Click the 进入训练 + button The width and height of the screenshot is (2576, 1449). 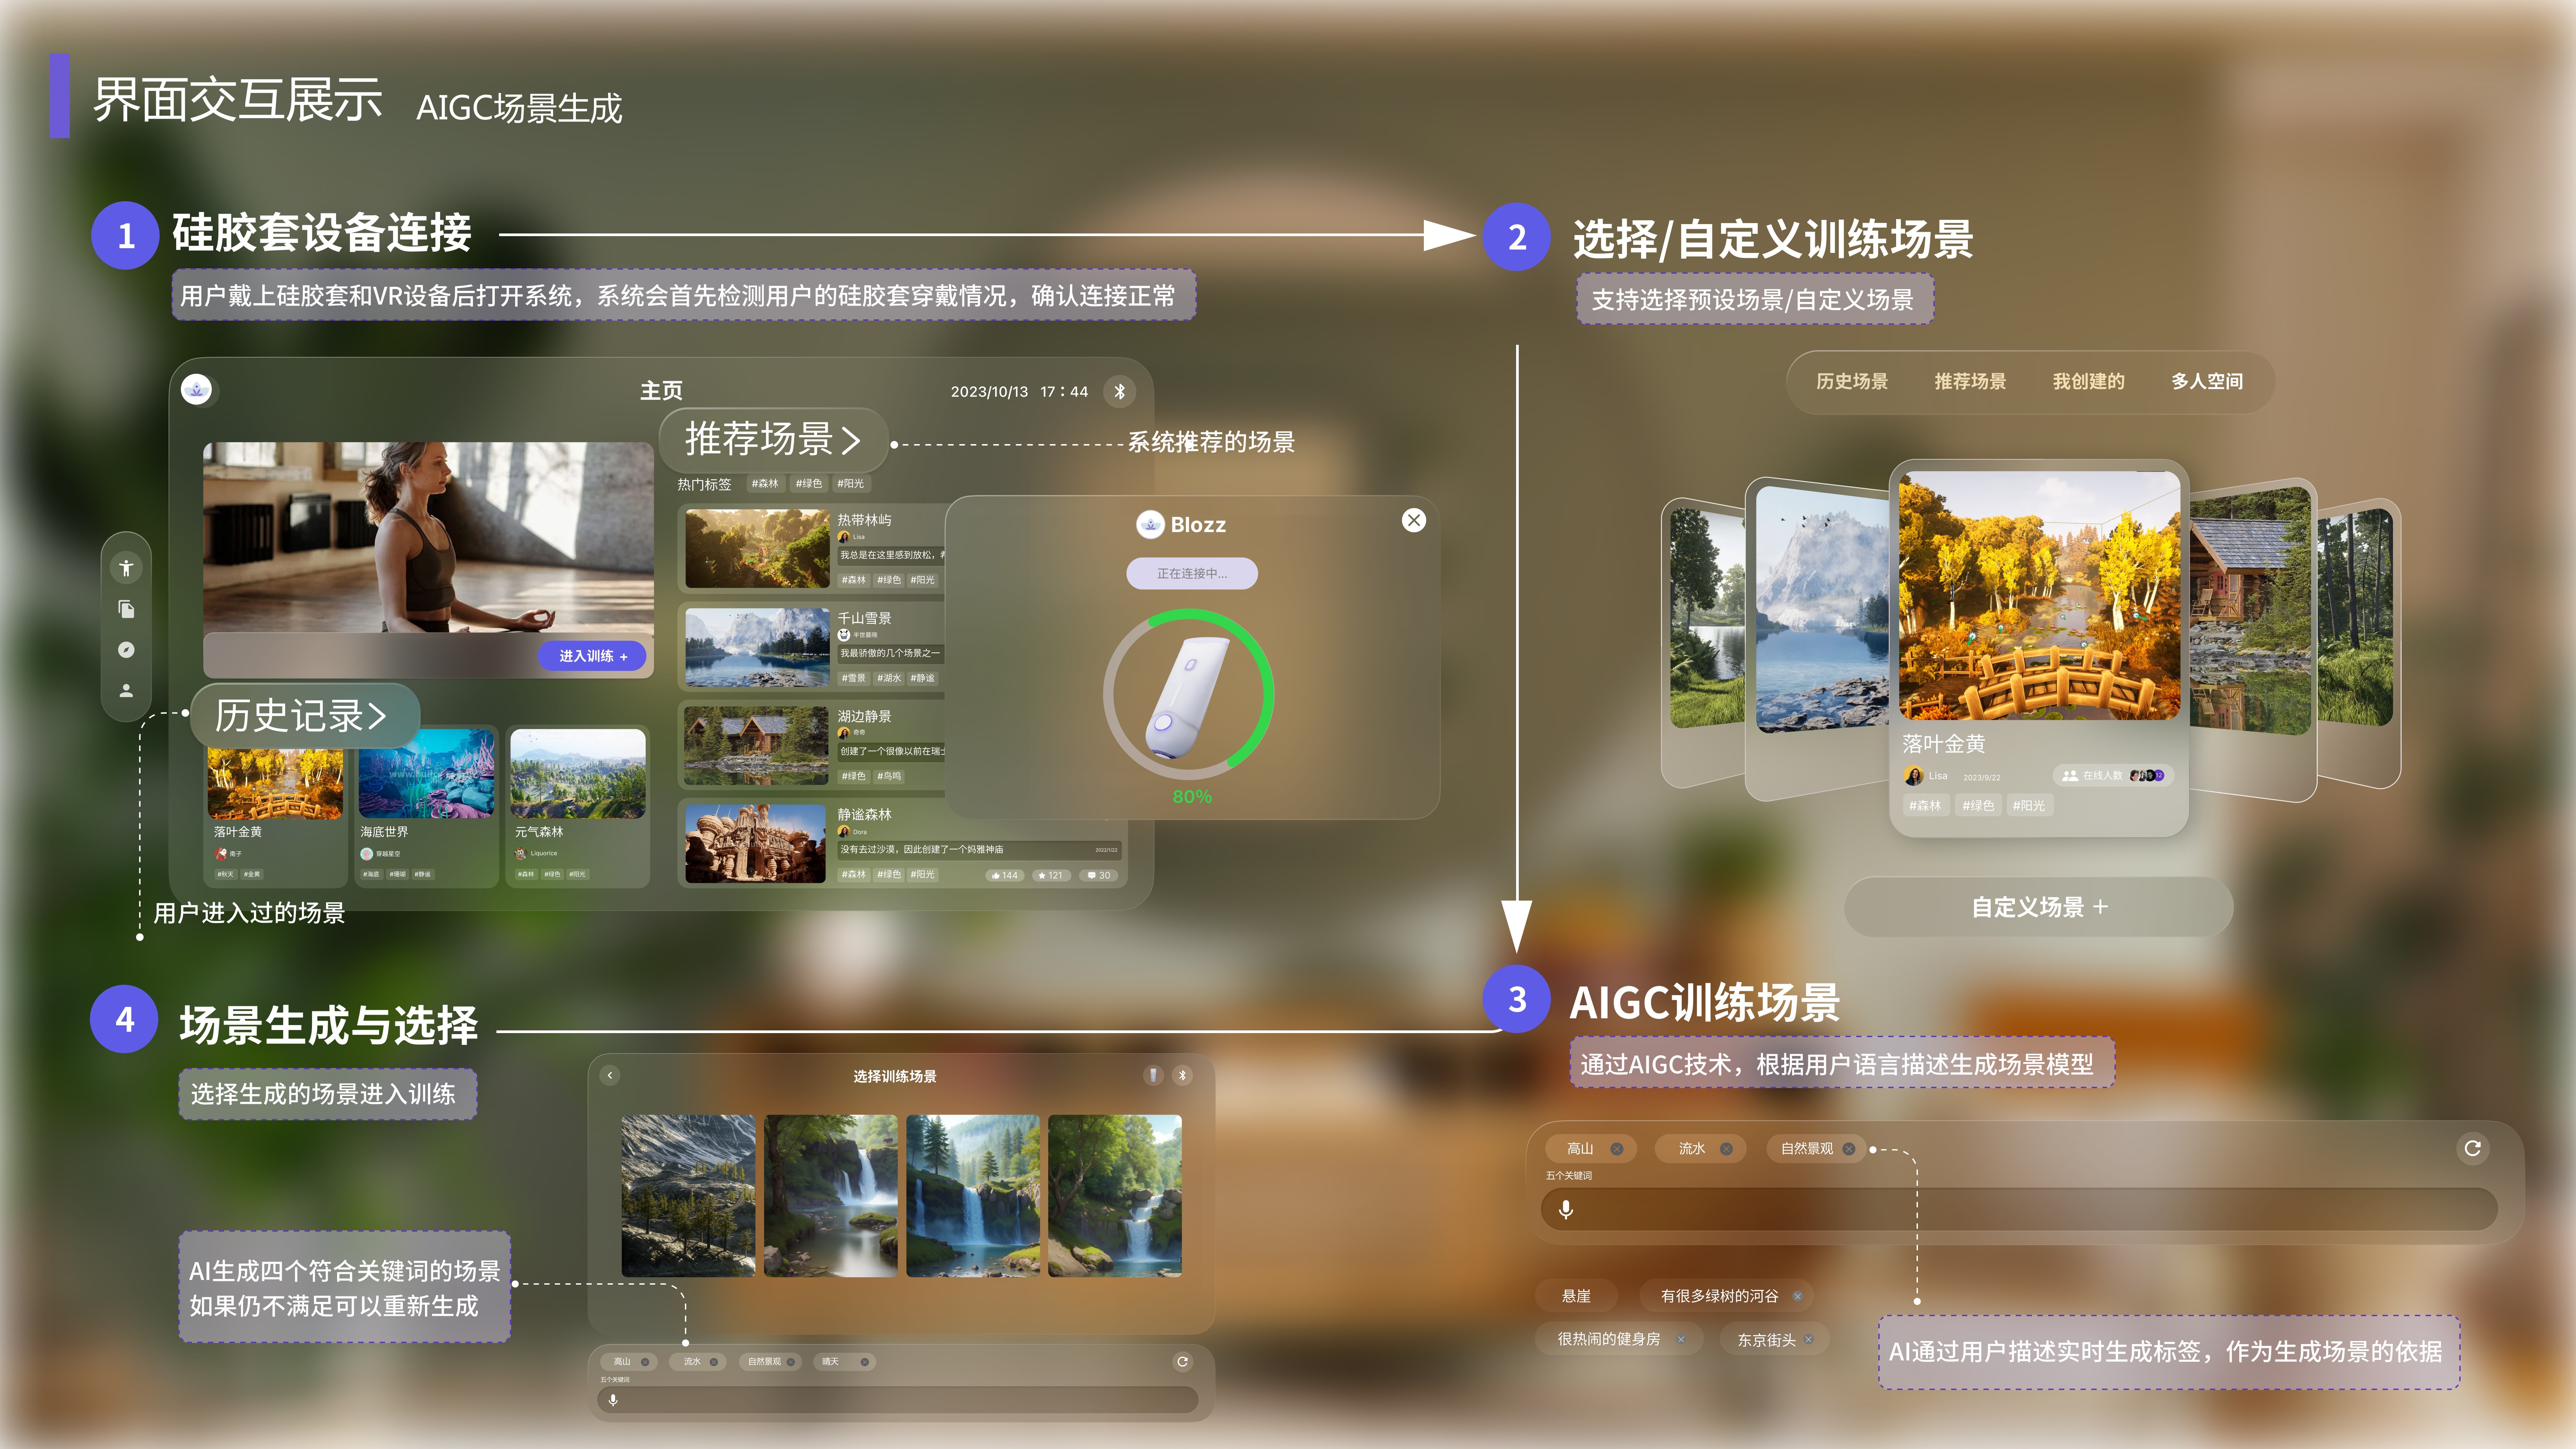click(x=592, y=656)
